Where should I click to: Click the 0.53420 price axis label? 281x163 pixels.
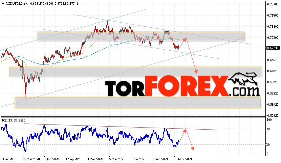pyautogui.click(x=273, y=105)
